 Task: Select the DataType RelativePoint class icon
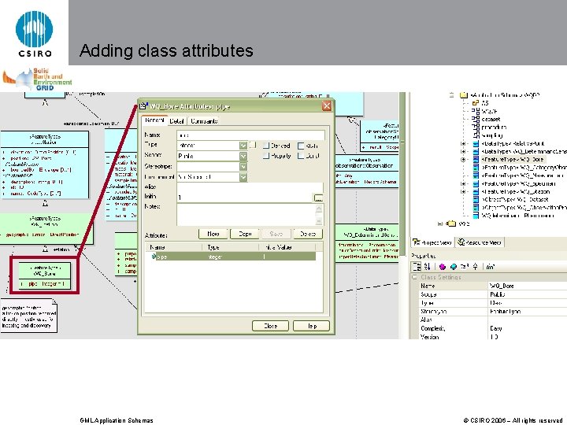[476, 143]
